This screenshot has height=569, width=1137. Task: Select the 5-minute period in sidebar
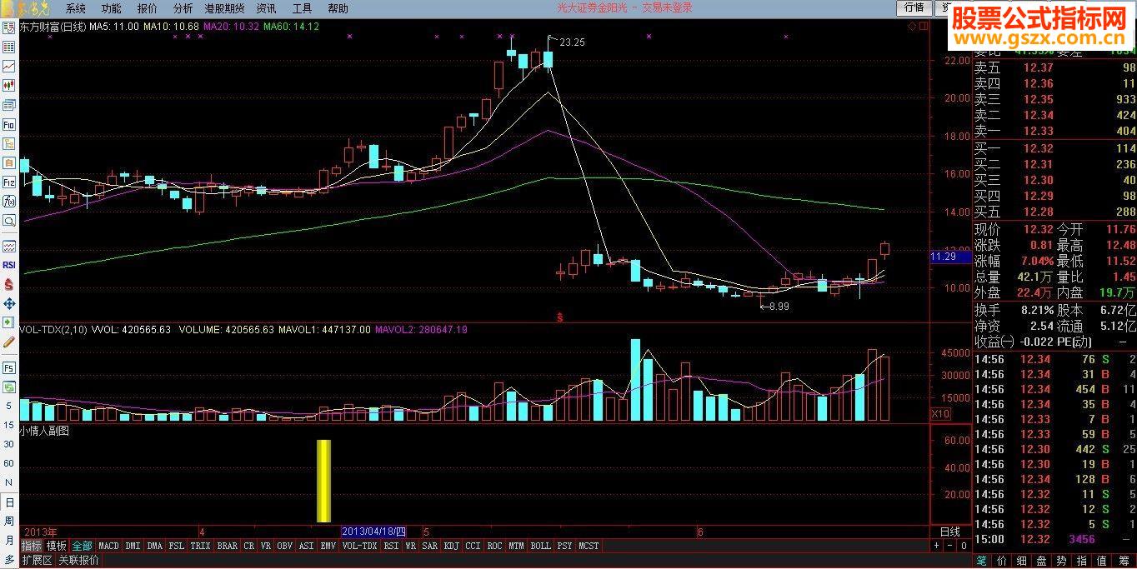pos(9,407)
